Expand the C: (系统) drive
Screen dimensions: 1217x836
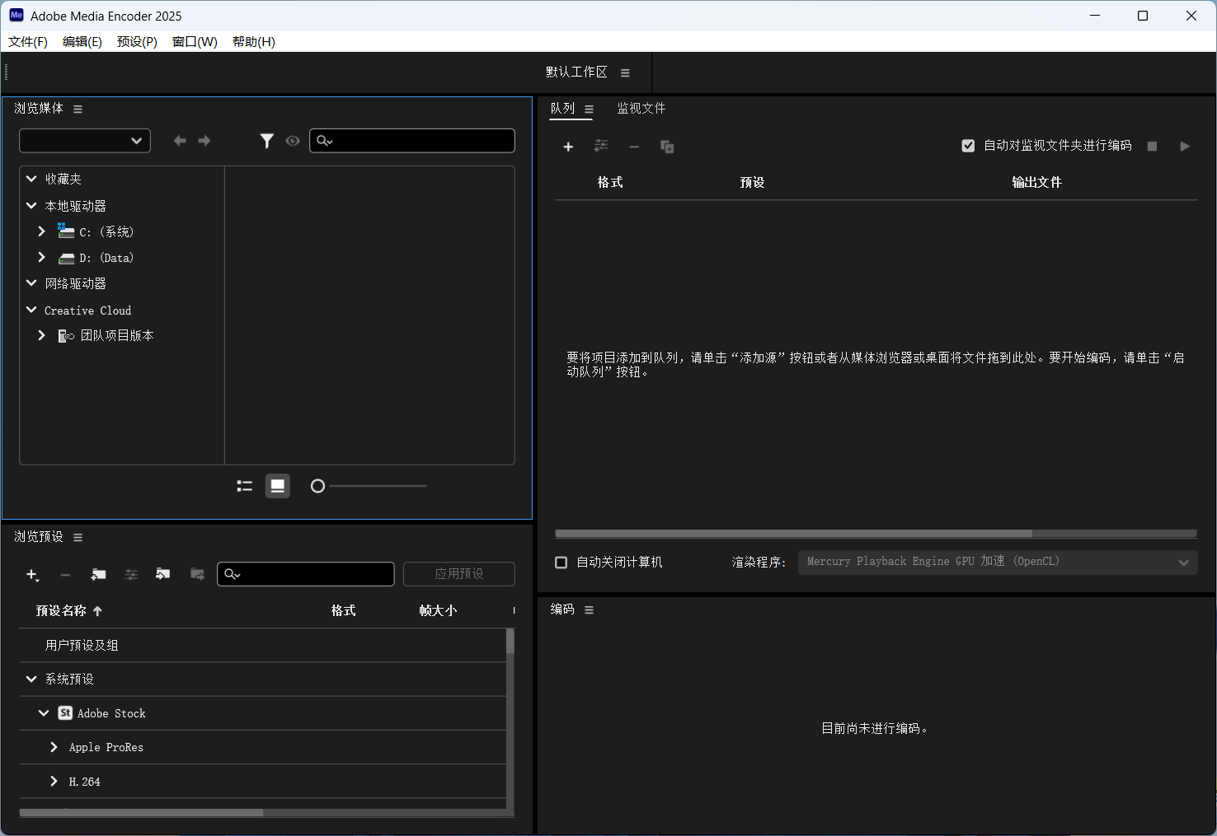(x=41, y=231)
